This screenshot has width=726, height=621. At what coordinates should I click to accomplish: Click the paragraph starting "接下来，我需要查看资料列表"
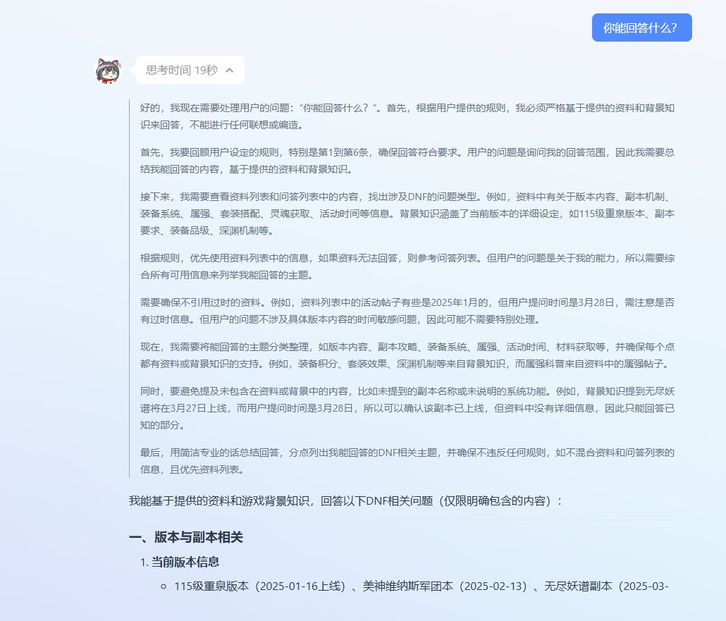point(407,214)
